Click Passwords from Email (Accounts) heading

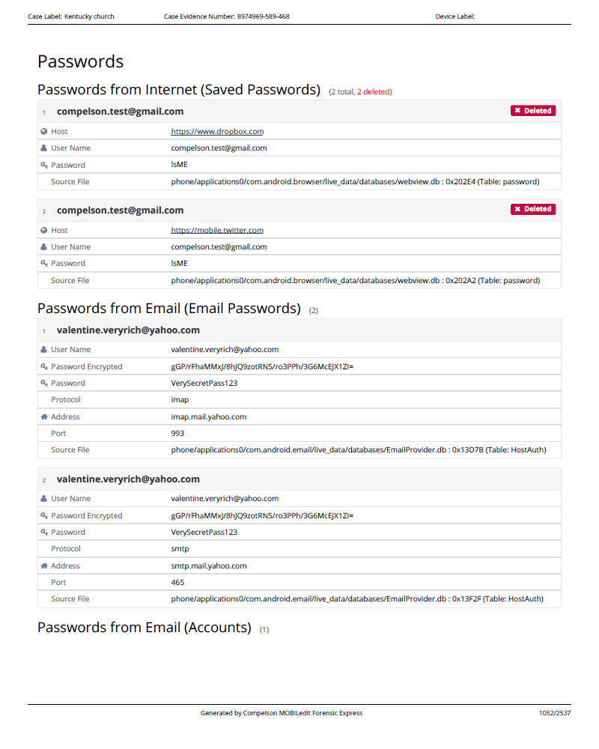point(145,628)
